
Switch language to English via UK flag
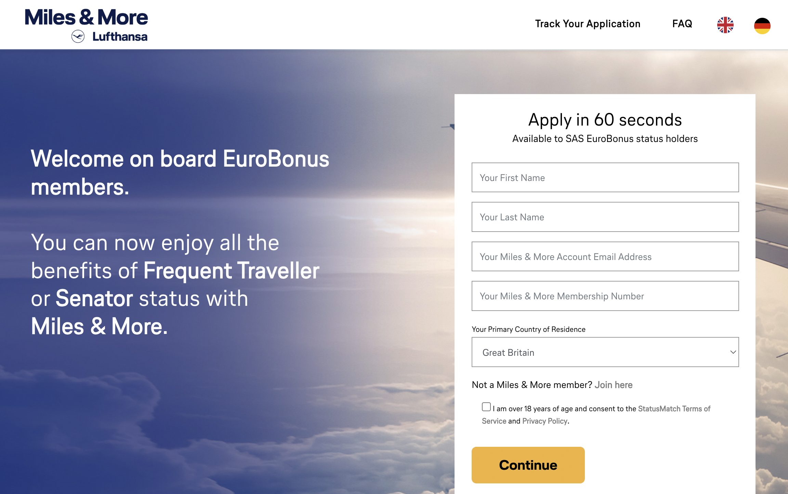725,25
